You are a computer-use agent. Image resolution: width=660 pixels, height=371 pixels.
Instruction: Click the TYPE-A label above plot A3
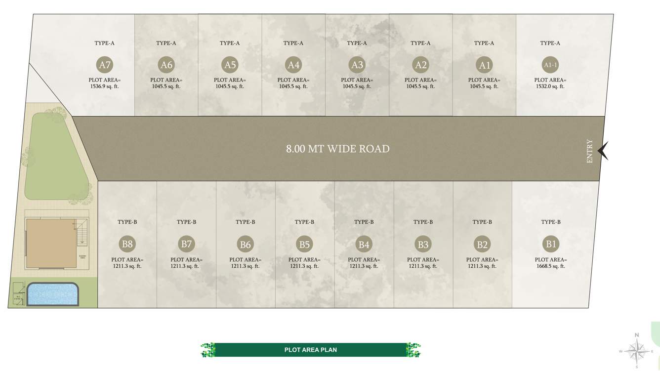[x=357, y=43]
